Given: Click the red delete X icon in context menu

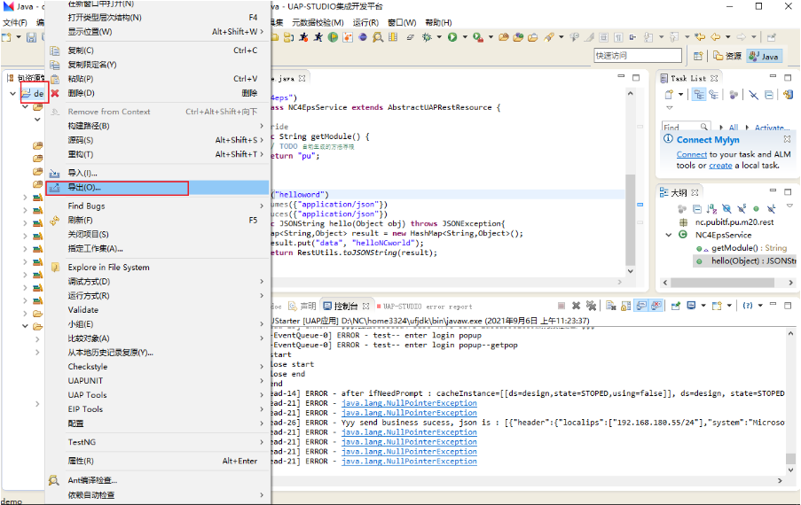Looking at the screenshot, I should [55, 93].
